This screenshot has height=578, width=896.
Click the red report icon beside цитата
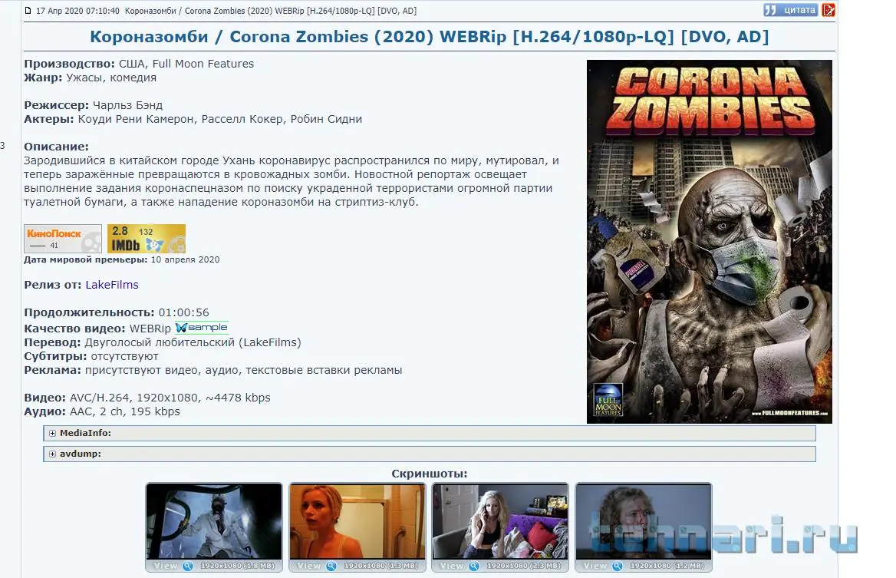click(828, 10)
